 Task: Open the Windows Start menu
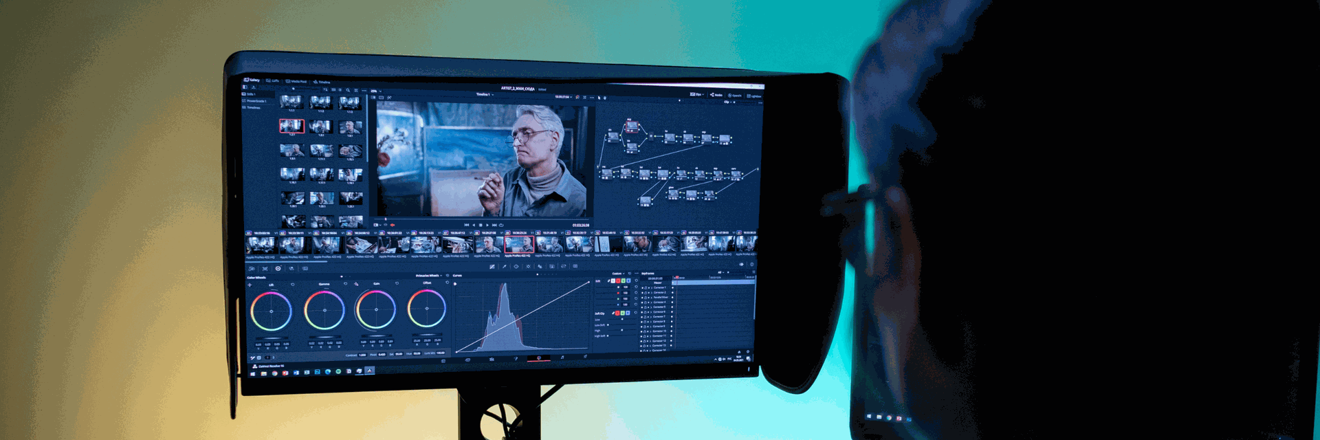pos(253,374)
